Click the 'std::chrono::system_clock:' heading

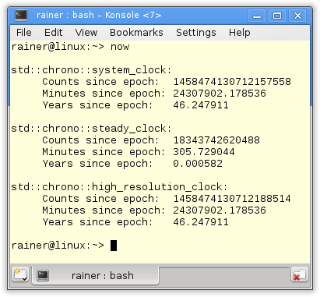(91, 70)
